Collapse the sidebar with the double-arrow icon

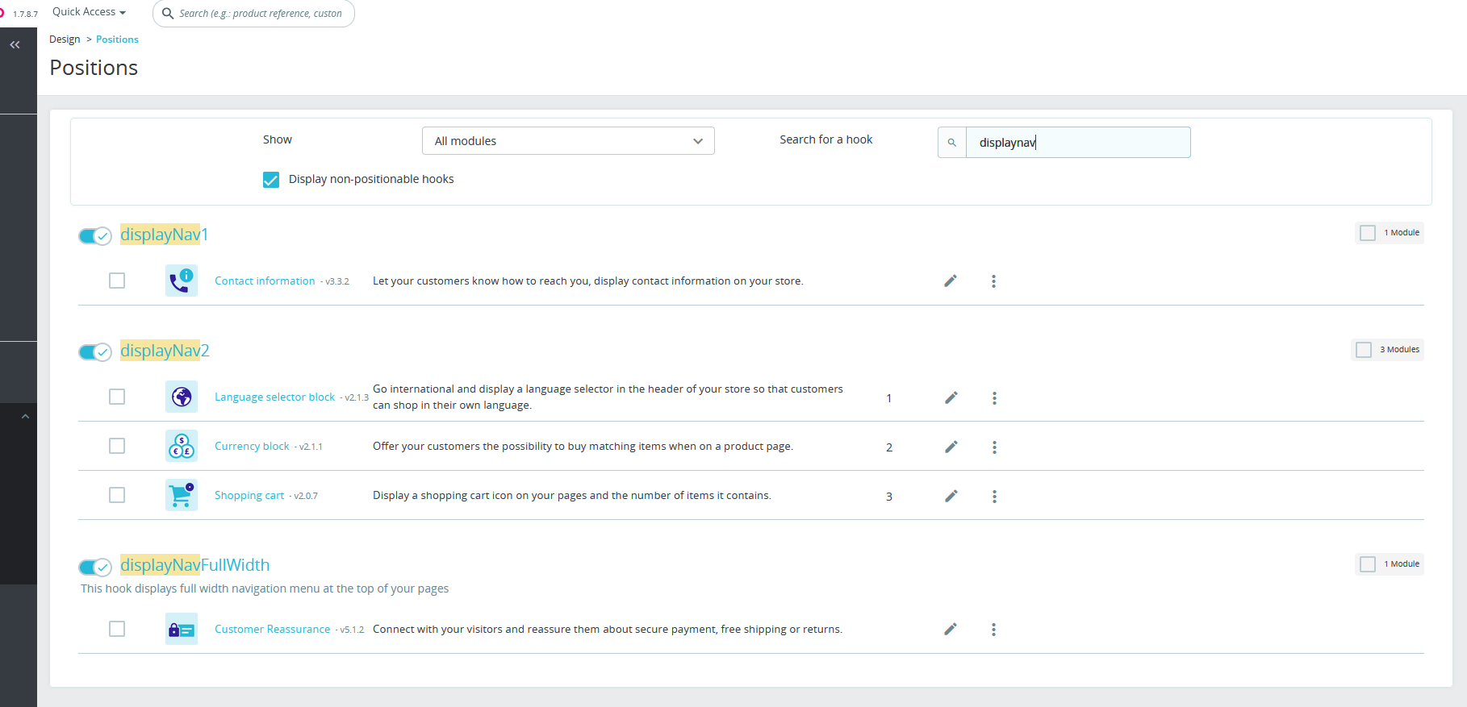15,45
